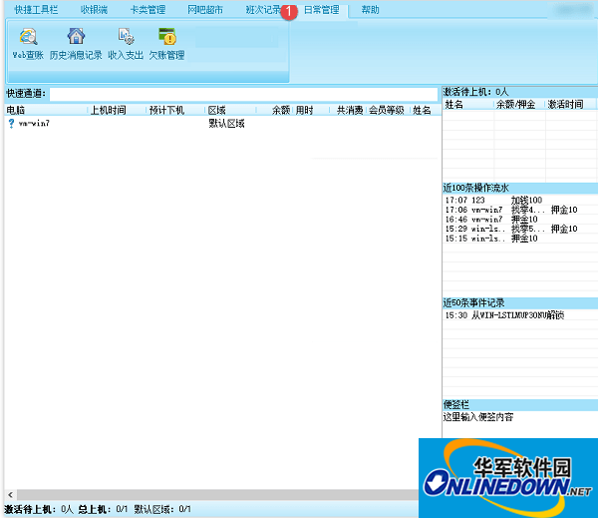Click the status bar 激活待上机: 0人 entry
The height and width of the screenshot is (518, 598).
[39, 509]
